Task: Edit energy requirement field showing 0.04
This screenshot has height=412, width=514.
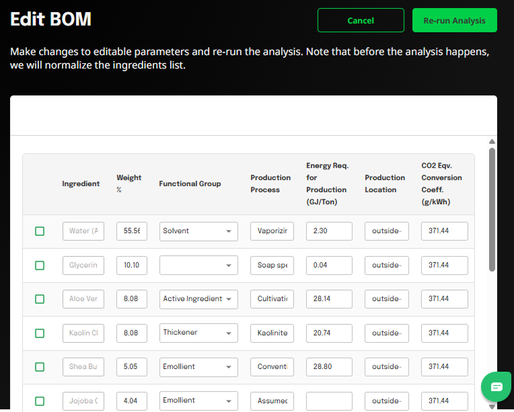Action: coord(329,265)
